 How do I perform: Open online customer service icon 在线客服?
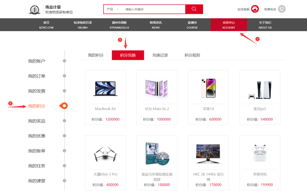pyautogui.click(x=255, y=9)
